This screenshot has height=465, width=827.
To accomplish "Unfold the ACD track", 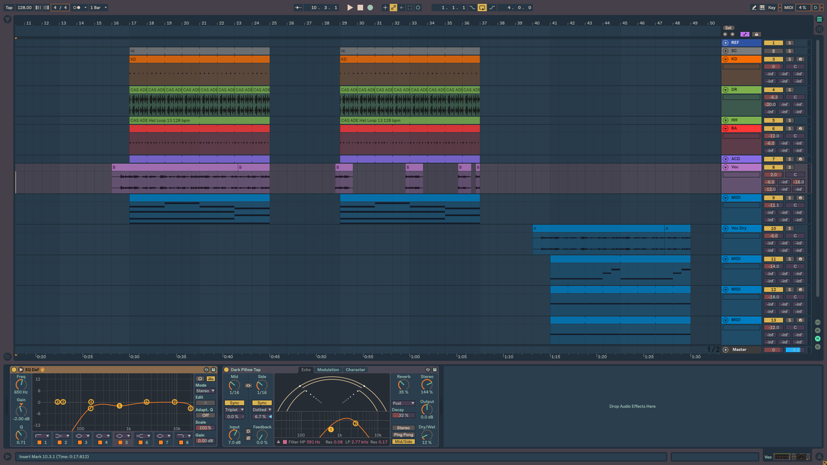I will (725, 159).
